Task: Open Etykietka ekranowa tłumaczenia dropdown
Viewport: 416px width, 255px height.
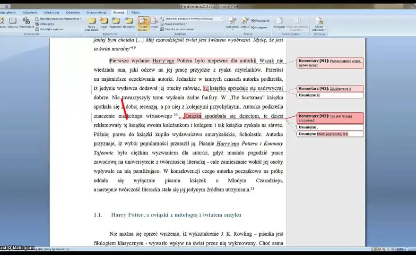Action: [58, 19]
